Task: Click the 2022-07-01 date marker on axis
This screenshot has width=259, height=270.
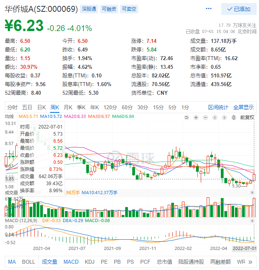Action: 244,249
